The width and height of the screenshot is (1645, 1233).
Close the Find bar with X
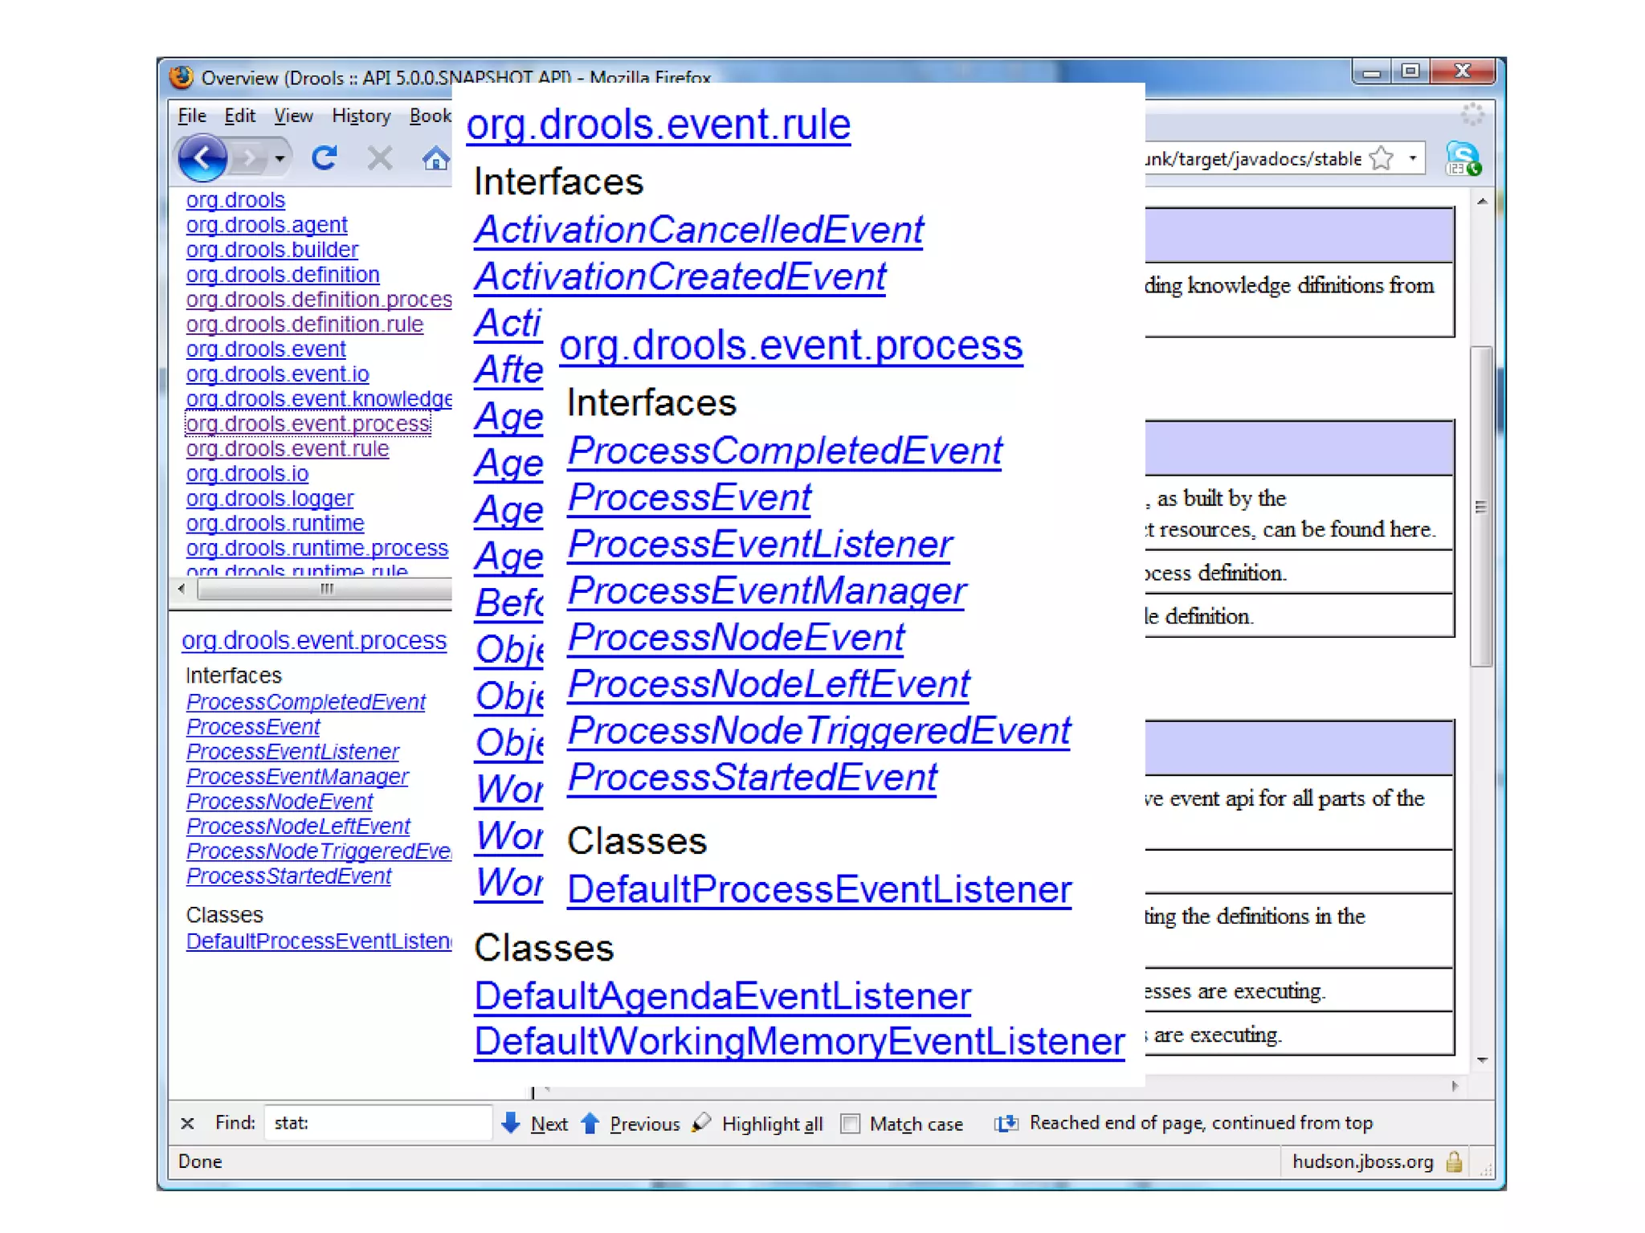pyautogui.click(x=187, y=1123)
